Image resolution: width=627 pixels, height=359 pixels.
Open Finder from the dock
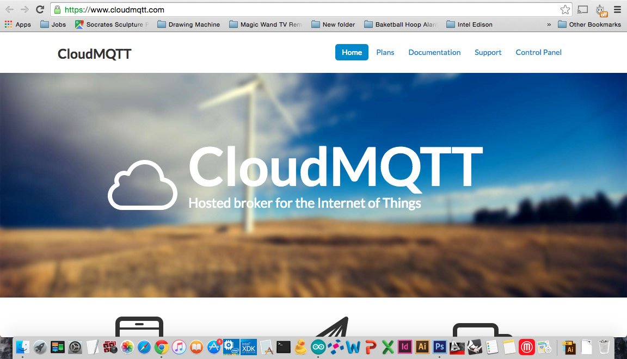pos(23,347)
